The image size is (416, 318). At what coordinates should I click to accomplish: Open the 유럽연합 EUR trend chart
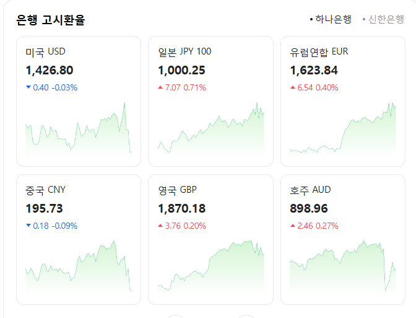point(343,130)
